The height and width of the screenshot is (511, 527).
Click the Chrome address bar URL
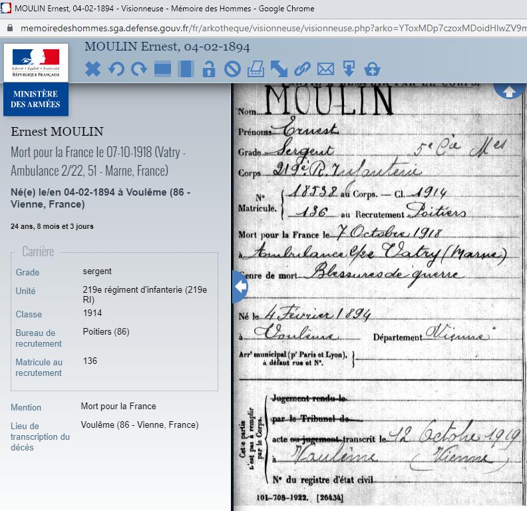[273, 28]
